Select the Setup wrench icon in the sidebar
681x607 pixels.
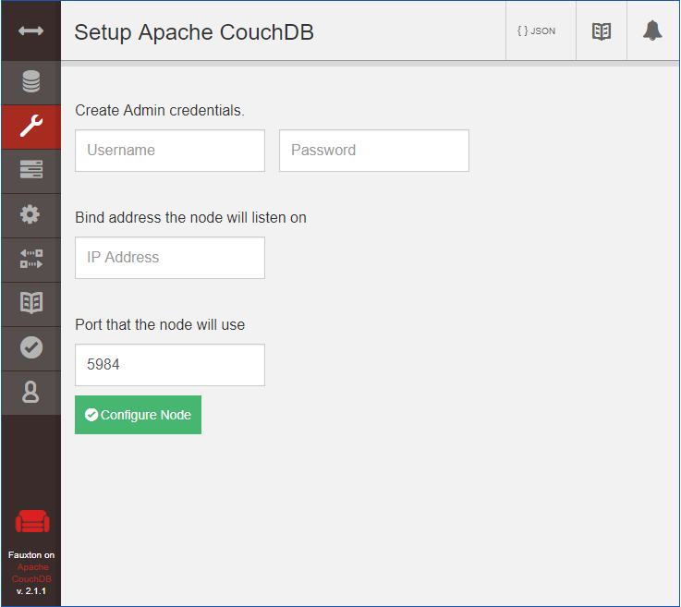coord(30,127)
